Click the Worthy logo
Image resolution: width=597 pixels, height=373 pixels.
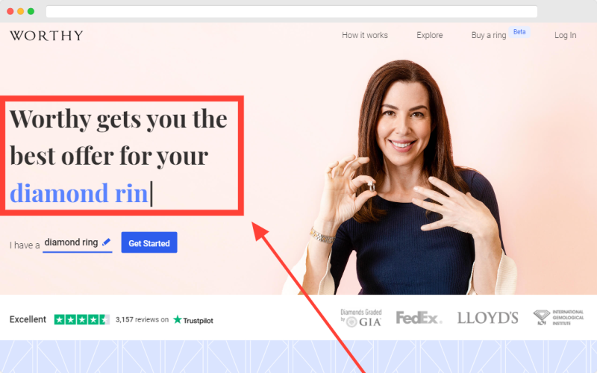[x=46, y=35]
